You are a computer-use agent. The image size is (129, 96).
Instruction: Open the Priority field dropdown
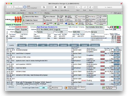coord(21,32)
